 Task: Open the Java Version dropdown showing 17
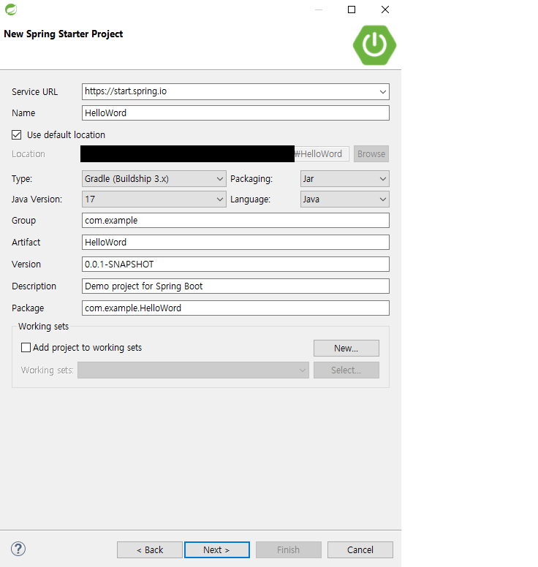154,199
